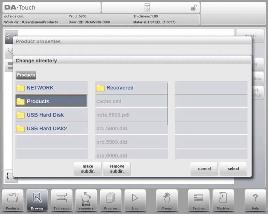Open the Help page
Screen dimensions: 268x214
255,200
